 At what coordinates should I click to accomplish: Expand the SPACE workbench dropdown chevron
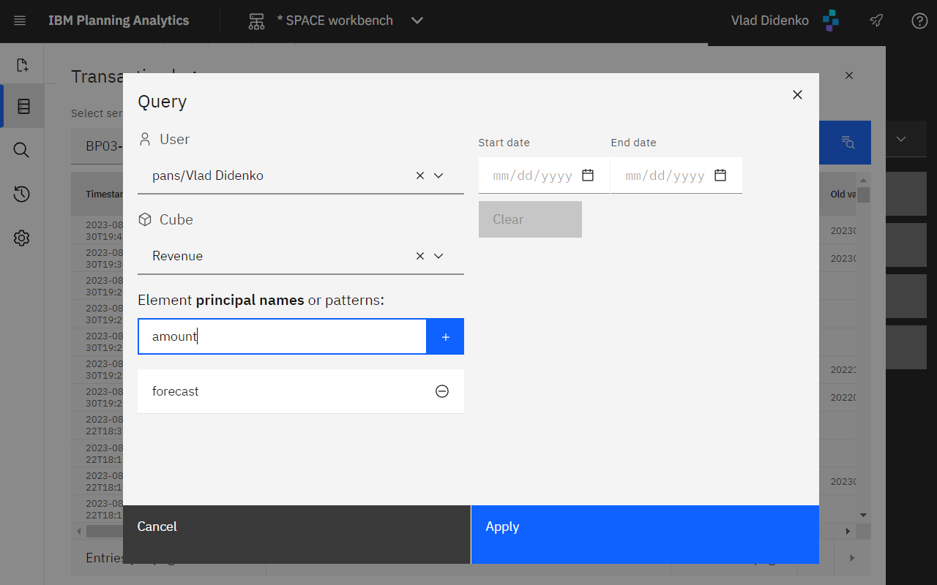coord(417,20)
